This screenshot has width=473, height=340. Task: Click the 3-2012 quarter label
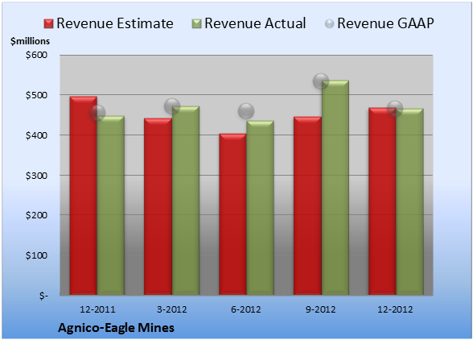[172, 309]
